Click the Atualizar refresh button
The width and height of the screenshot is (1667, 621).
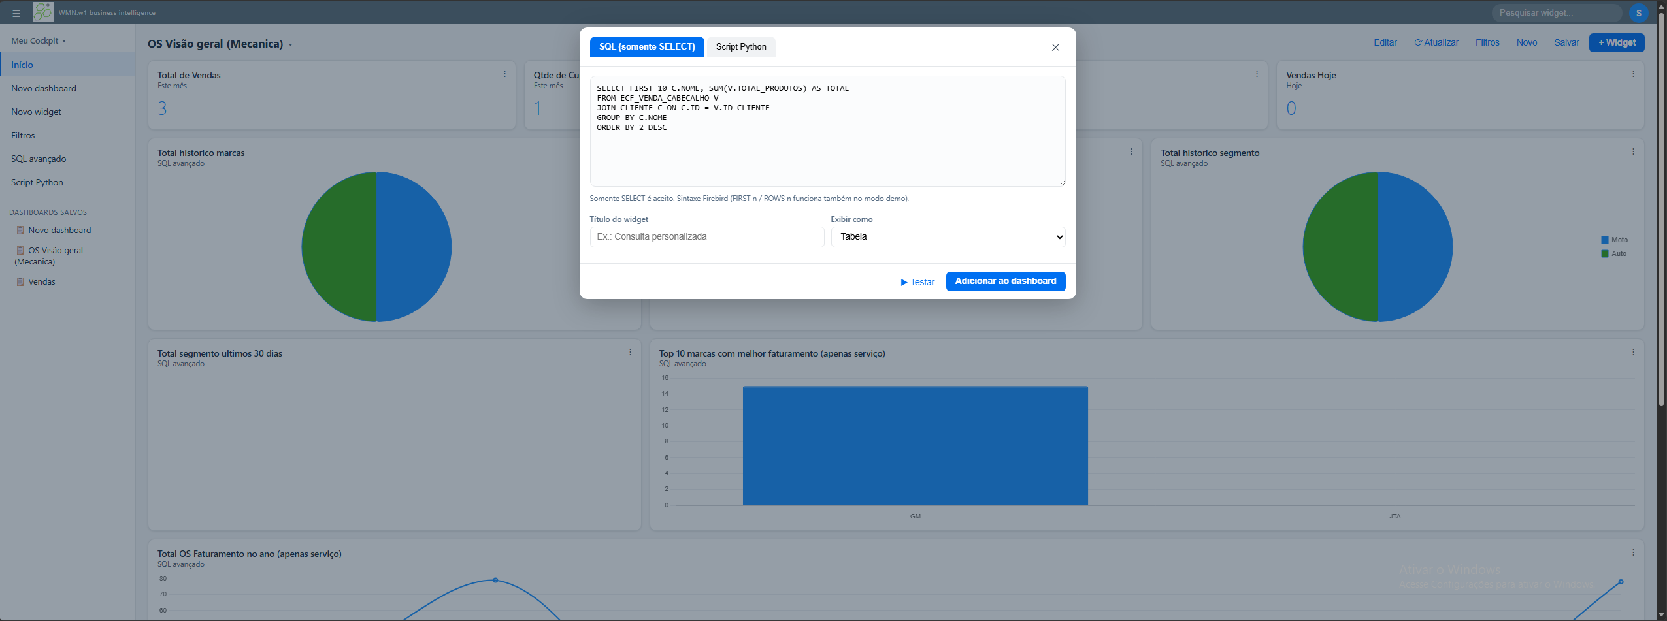tap(1436, 42)
